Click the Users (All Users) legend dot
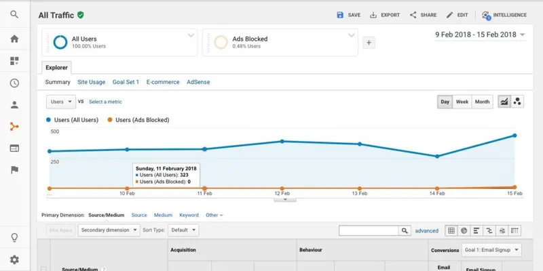The width and height of the screenshot is (543, 271). 48,120
